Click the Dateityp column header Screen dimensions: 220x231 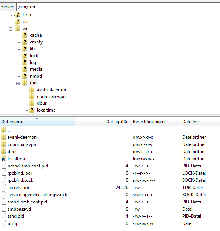click(200, 122)
